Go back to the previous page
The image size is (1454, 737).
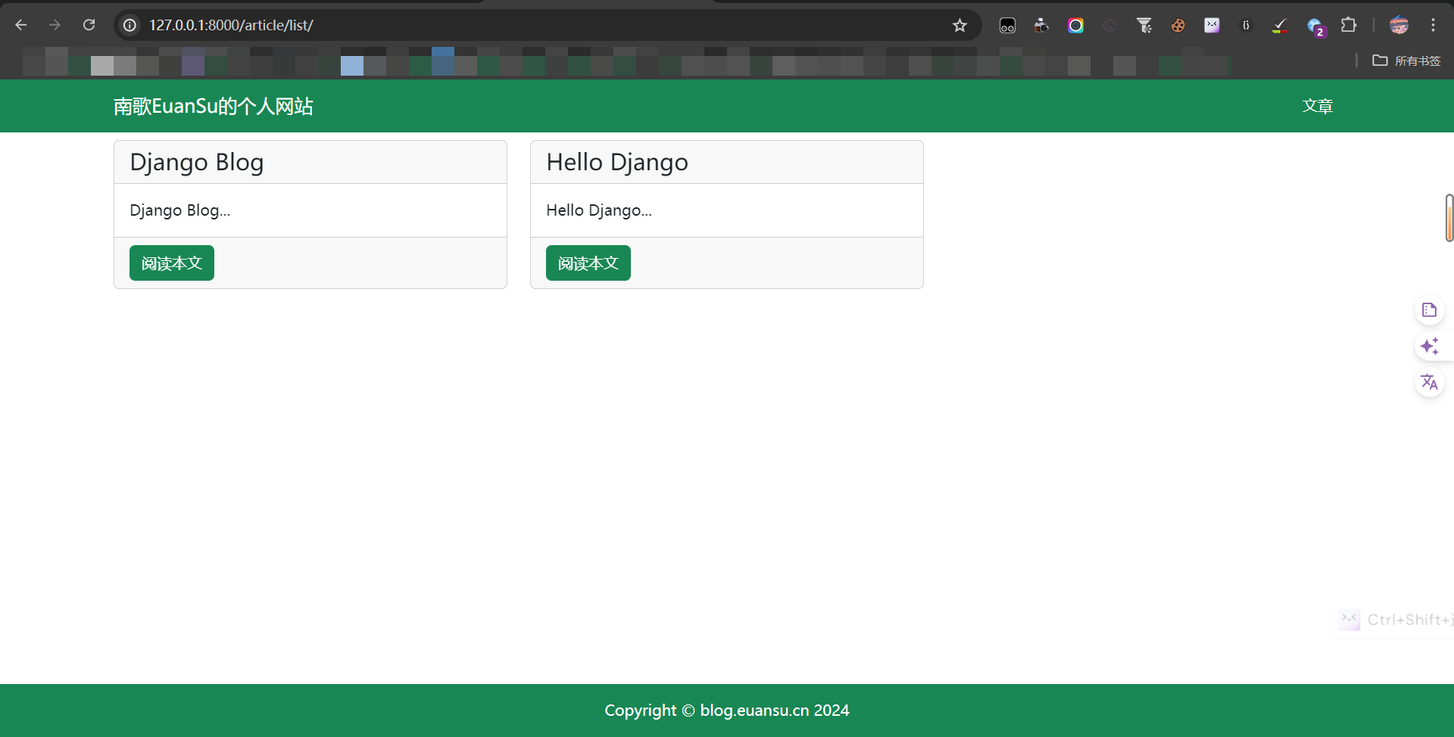click(x=21, y=25)
